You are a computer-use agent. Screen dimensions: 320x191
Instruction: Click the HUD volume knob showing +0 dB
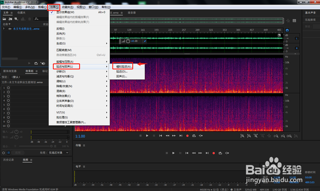pos(128,41)
